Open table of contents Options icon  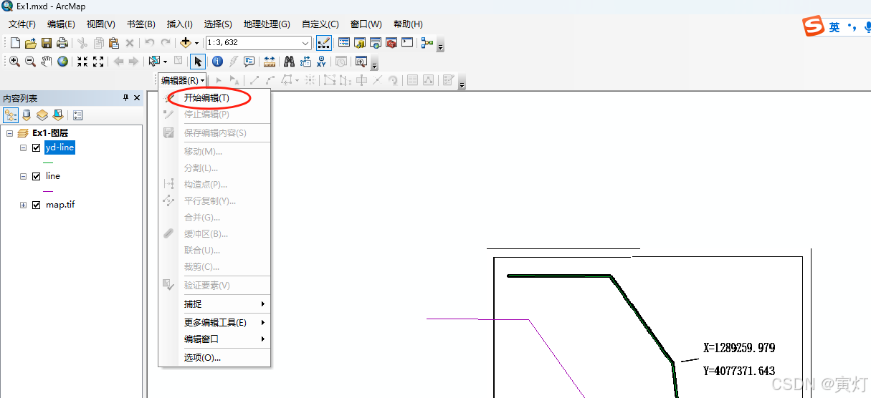[x=77, y=115]
